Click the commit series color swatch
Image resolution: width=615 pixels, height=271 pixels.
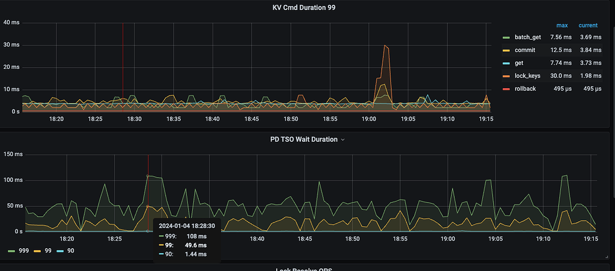[x=506, y=50]
